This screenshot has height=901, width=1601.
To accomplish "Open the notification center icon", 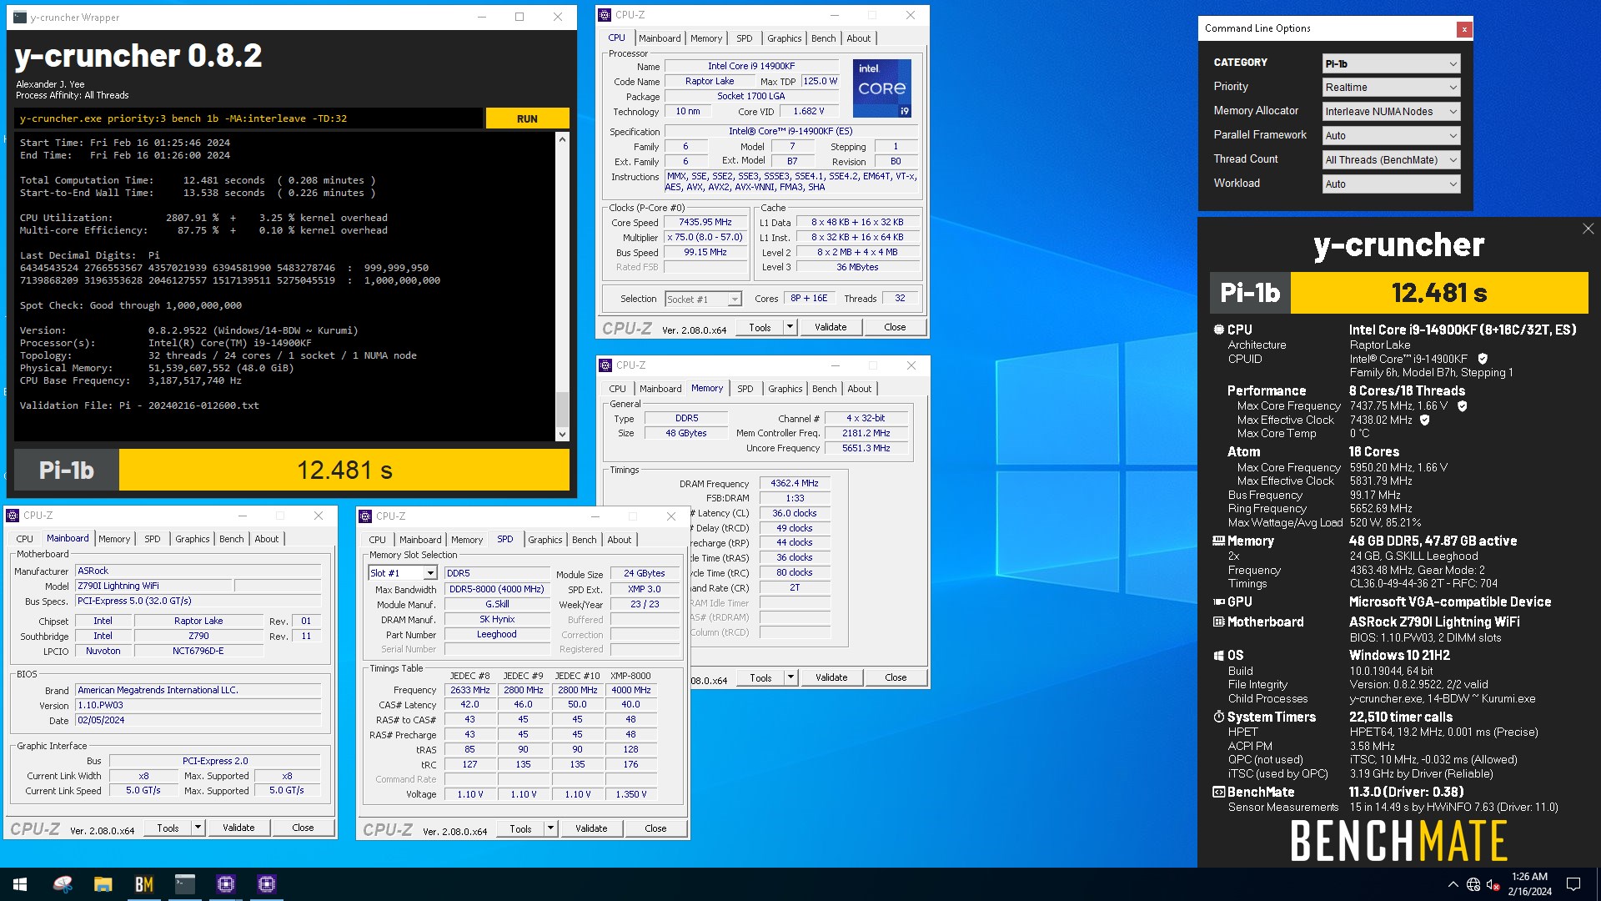I will pos(1573,884).
